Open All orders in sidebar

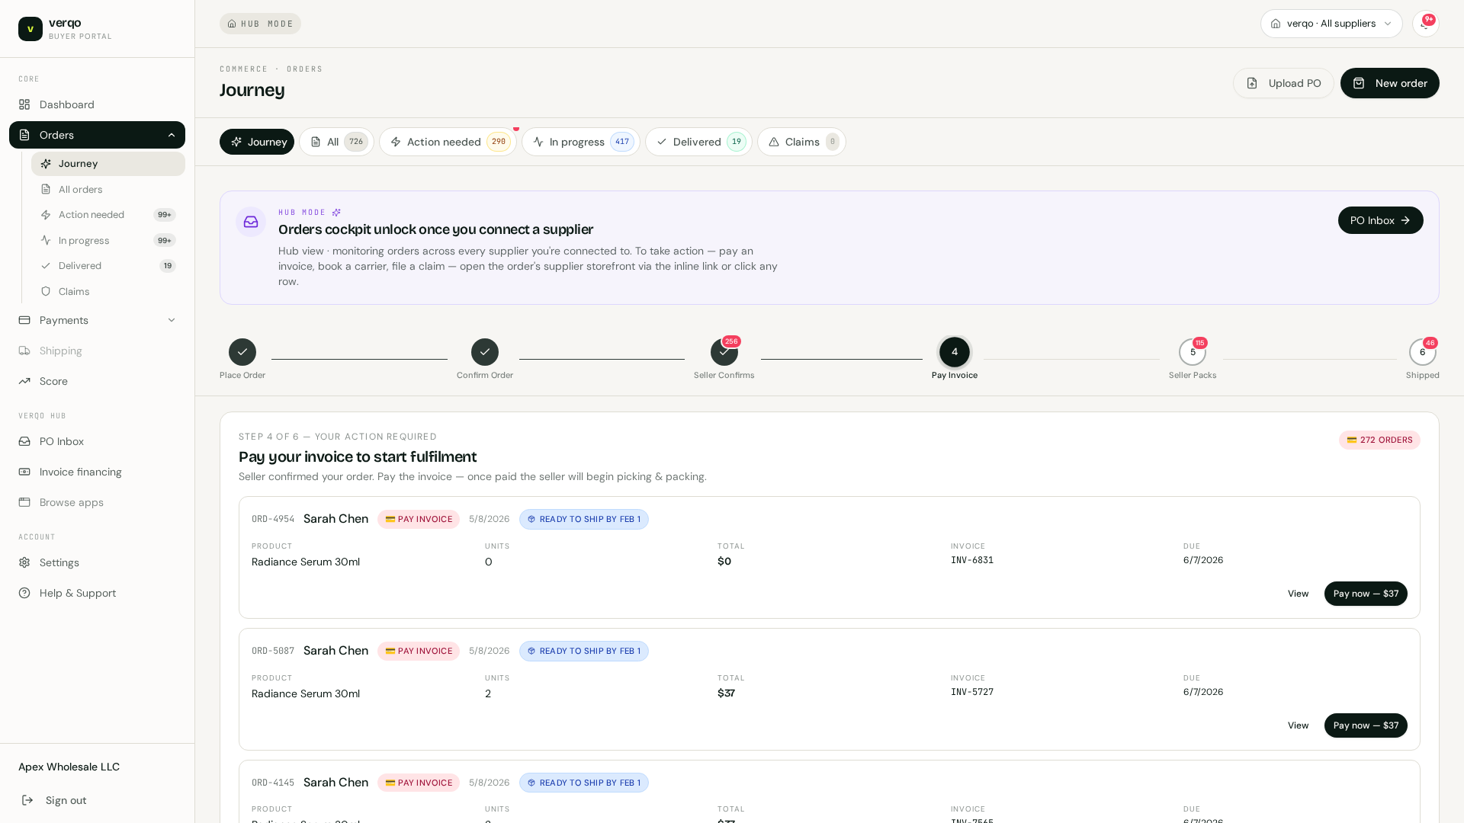pyautogui.click(x=108, y=190)
